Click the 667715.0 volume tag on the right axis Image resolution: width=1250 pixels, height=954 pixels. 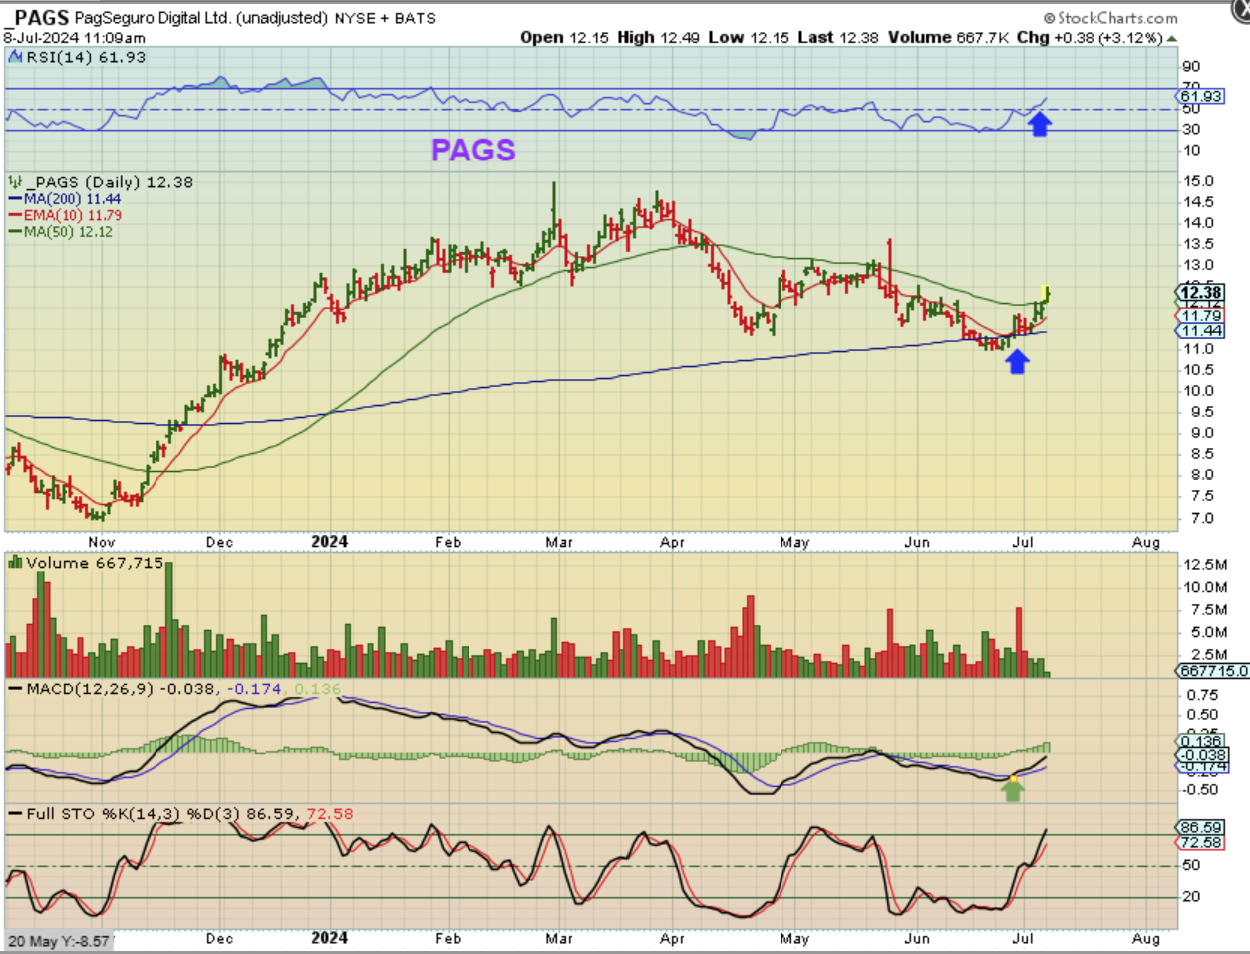tap(1213, 671)
